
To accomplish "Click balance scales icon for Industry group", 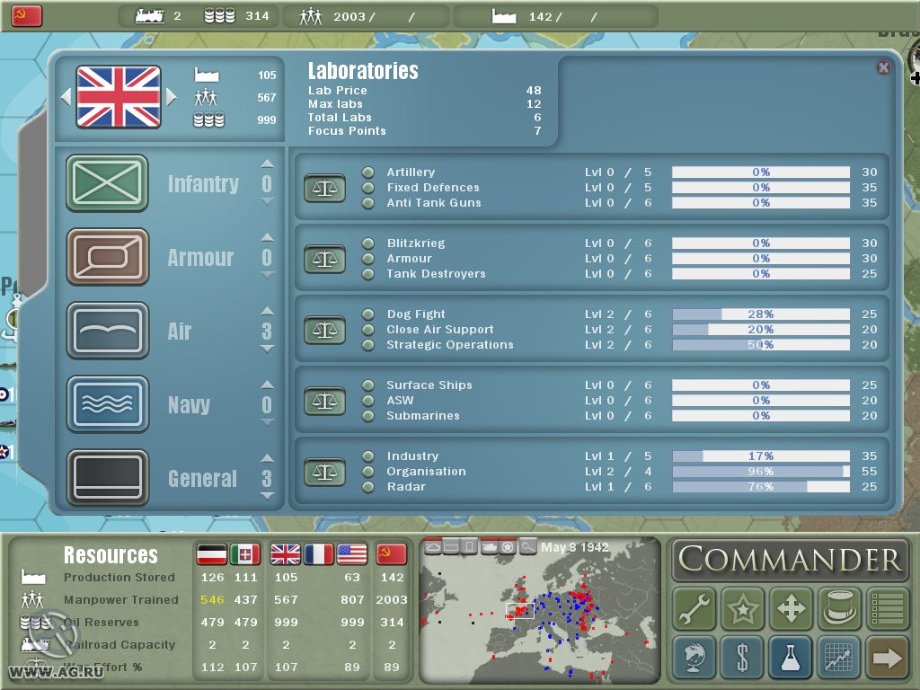I will click(x=324, y=473).
